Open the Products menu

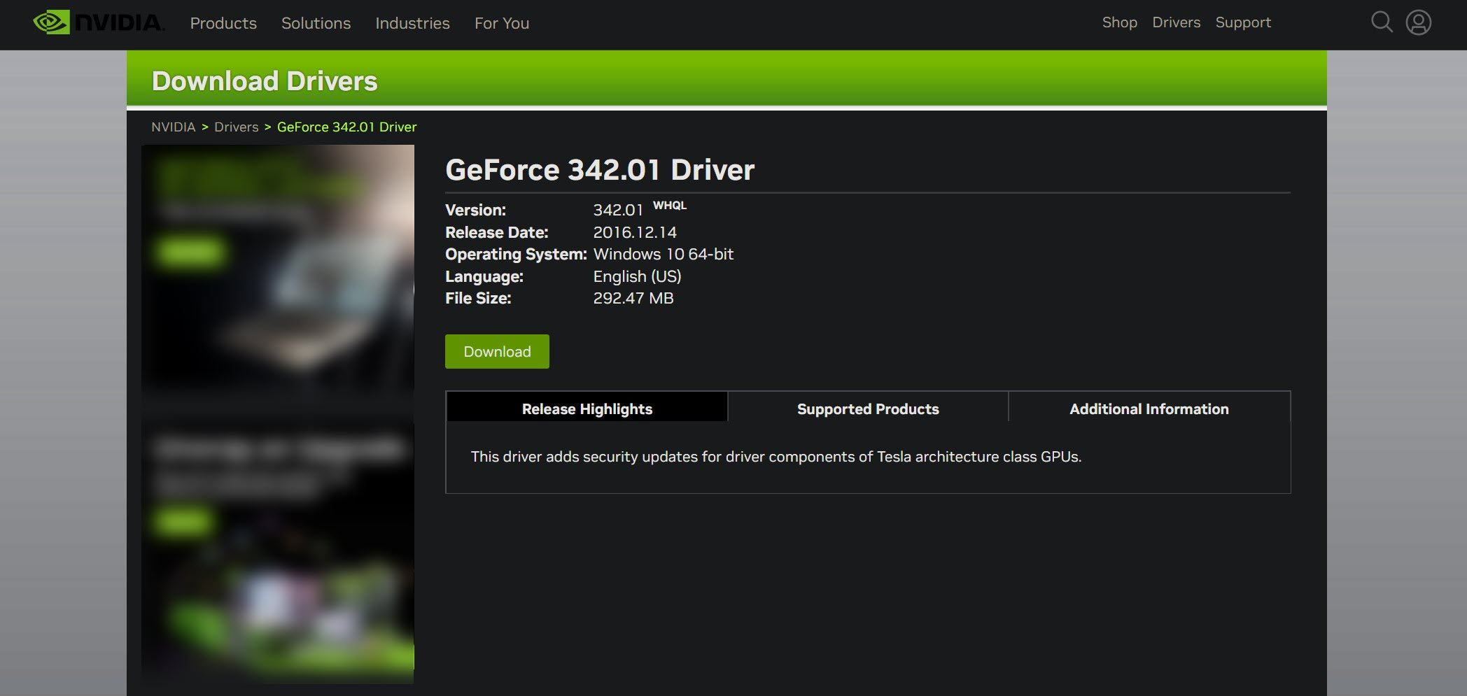(223, 23)
